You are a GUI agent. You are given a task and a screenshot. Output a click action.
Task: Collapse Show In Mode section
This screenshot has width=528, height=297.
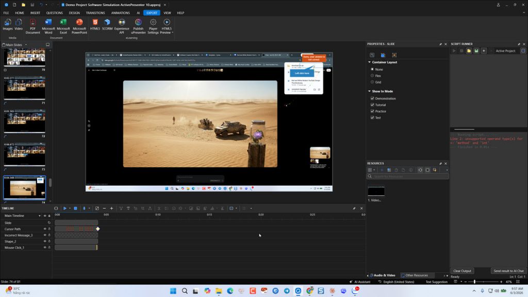click(369, 91)
